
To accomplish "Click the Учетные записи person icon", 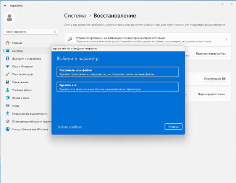I will click(8, 90).
